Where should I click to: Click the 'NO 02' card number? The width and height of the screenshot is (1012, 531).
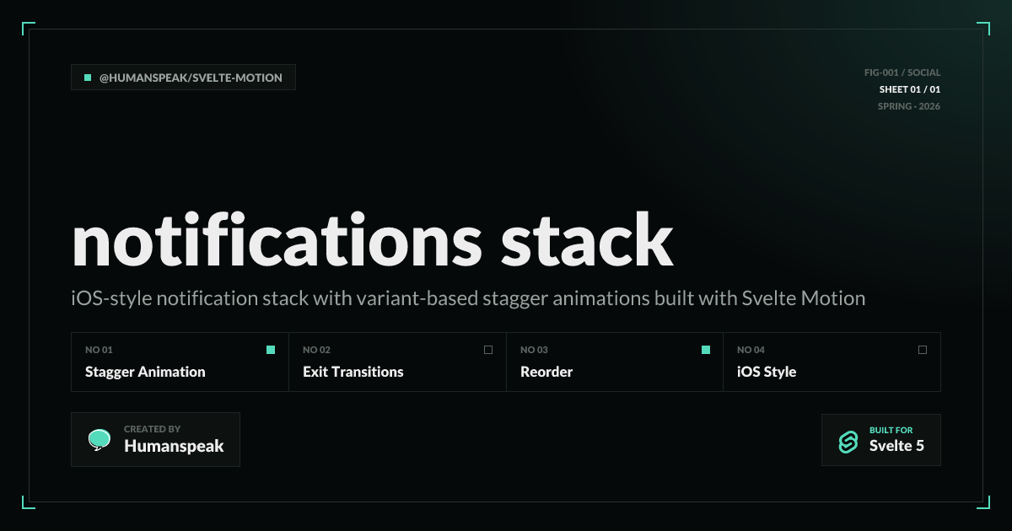tap(316, 350)
